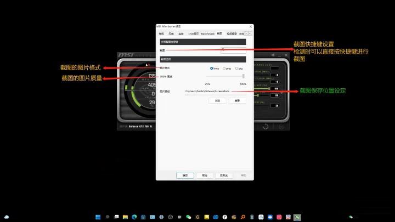
Task: Click the 图片格式 label
Action: (x=165, y=68)
